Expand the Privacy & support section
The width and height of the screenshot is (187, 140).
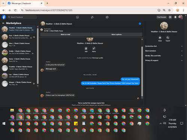coord(164,60)
